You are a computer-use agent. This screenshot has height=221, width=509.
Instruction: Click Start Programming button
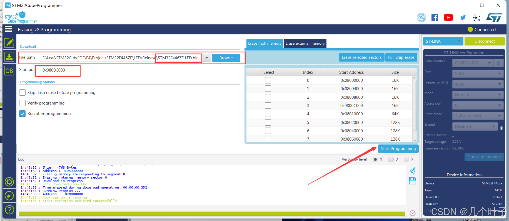(x=398, y=148)
